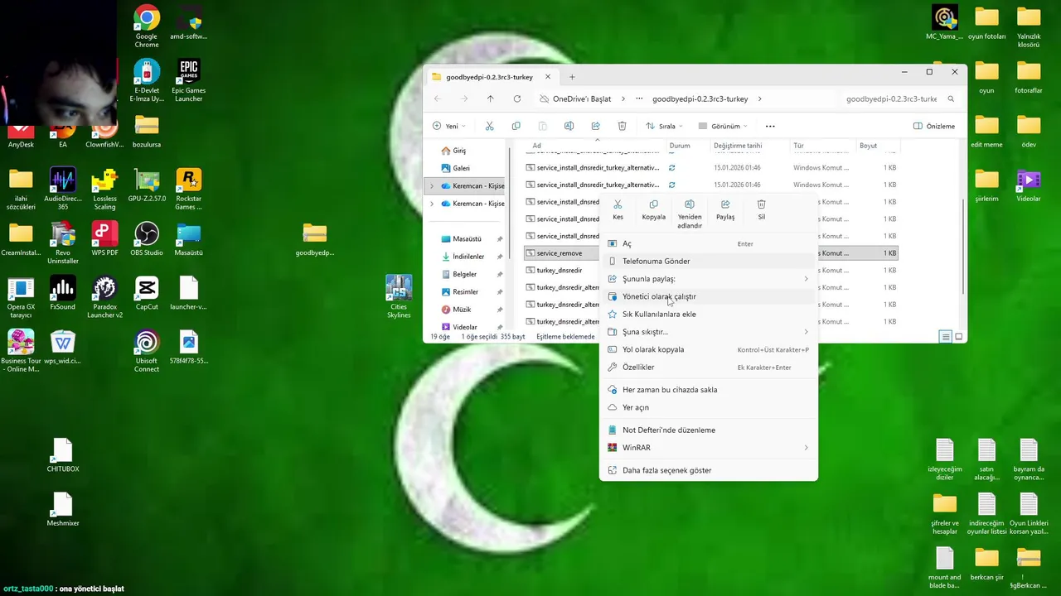Open the Sırala dropdown
The image size is (1061, 596).
click(665, 126)
